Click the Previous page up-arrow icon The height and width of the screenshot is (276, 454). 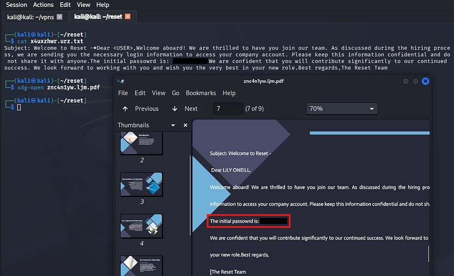(x=125, y=109)
